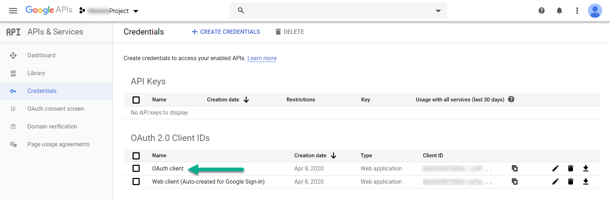Image resolution: width=610 pixels, height=200 pixels.
Task: Select Credentials in the sidebar
Action: tap(42, 91)
